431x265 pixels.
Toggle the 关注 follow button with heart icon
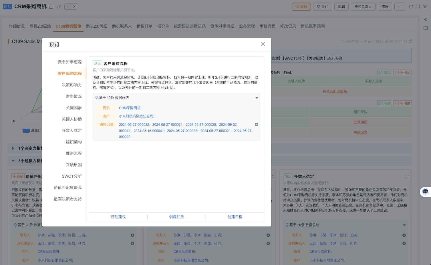coord(322,6)
